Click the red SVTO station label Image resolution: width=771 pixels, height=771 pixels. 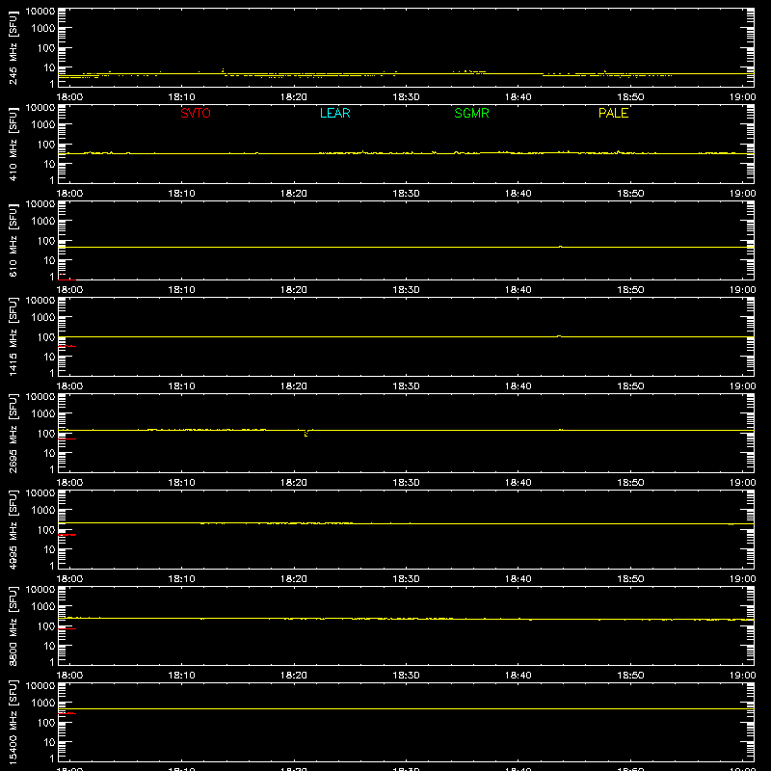(196, 113)
